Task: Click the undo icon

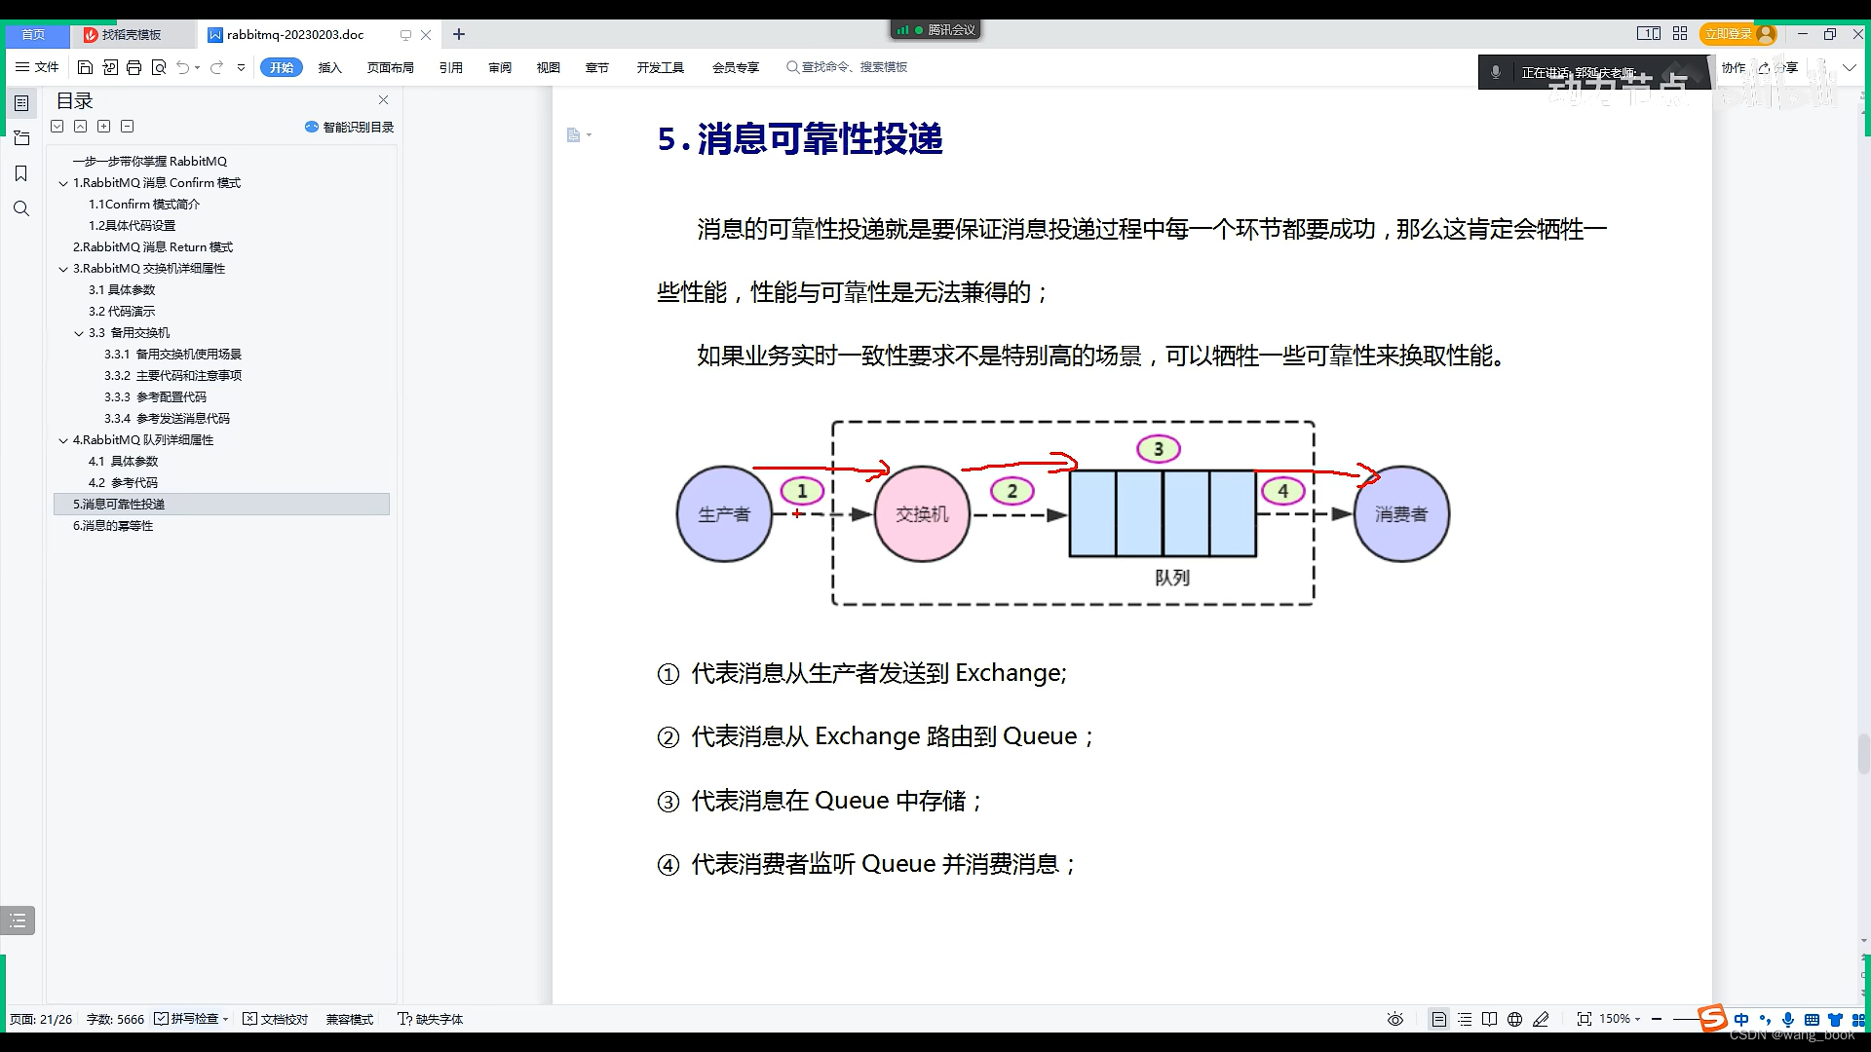Action: click(x=185, y=67)
